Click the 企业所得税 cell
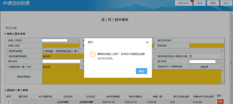 68,102
